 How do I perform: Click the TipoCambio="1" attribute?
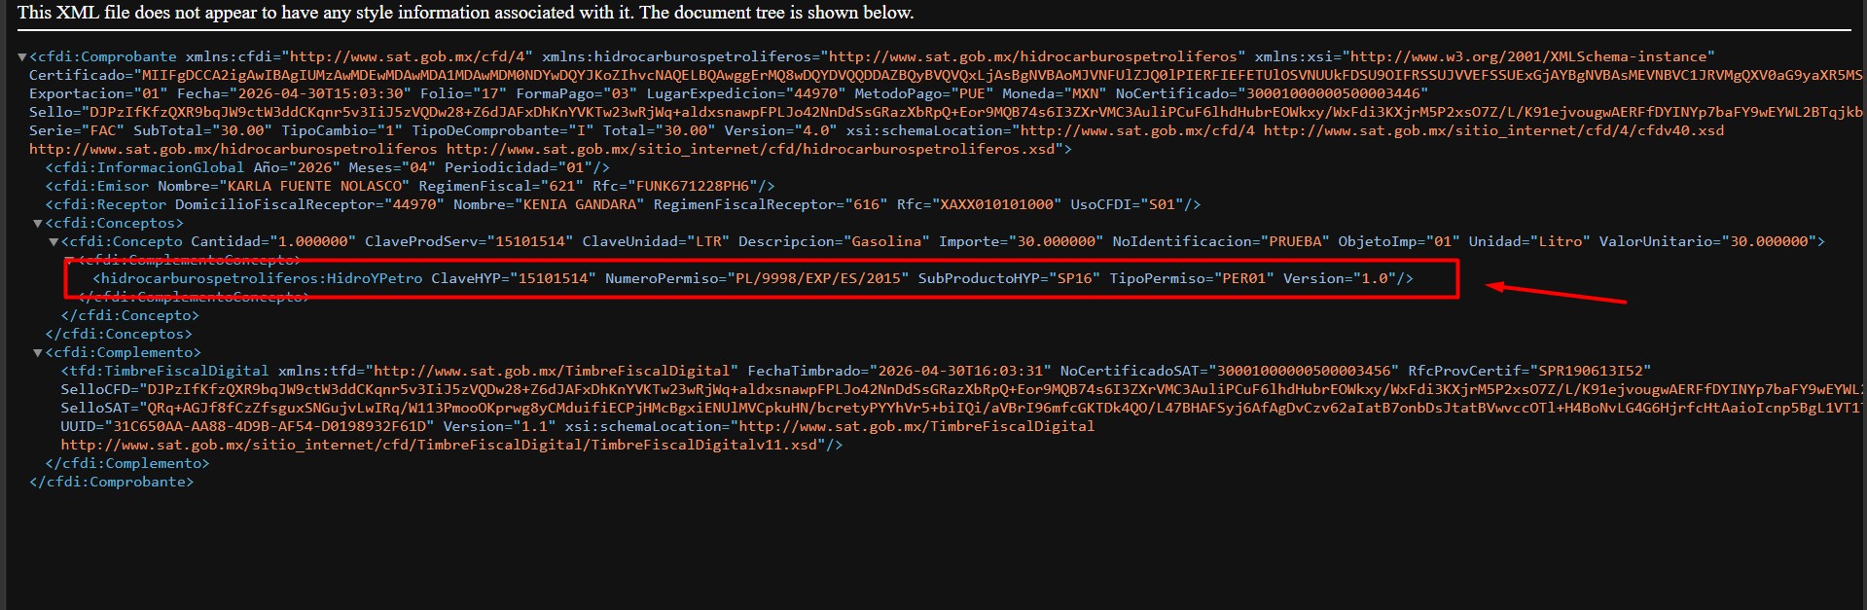[x=341, y=130]
